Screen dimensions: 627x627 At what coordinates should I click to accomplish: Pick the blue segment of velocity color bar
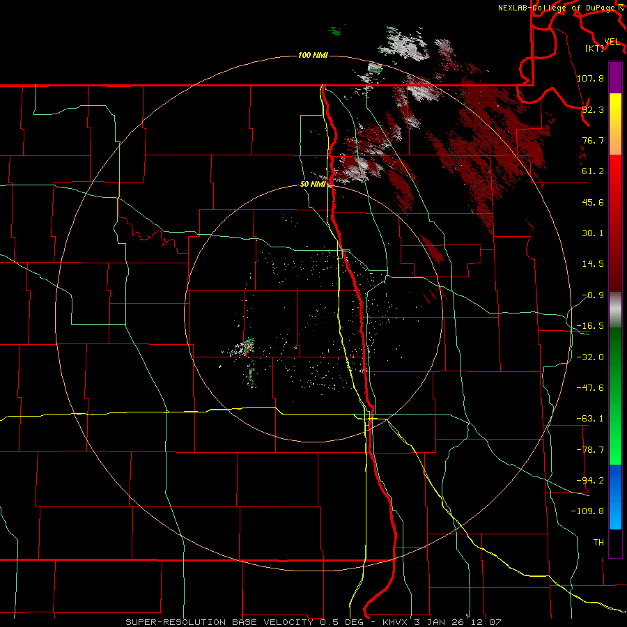point(615,497)
